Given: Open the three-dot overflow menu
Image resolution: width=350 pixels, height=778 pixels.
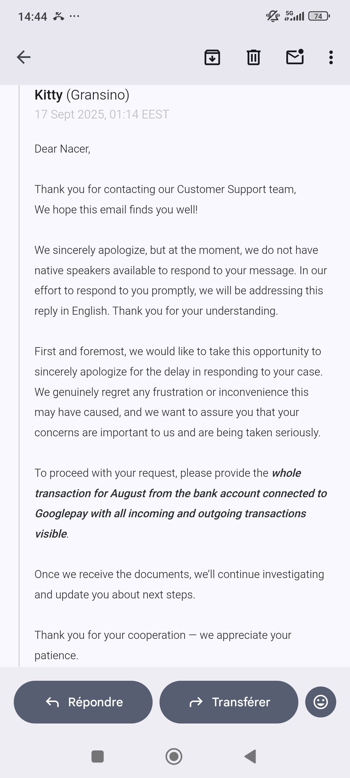Looking at the screenshot, I should click(x=331, y=57).
